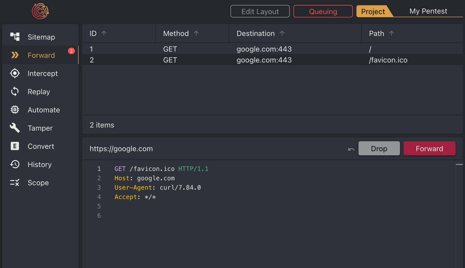
Task: Click the Caido logo at top left
Action: [40, 11]
